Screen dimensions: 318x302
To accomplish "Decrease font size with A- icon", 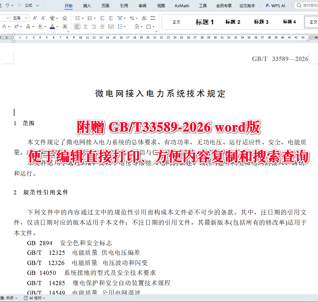I will (x=43, y=18).
